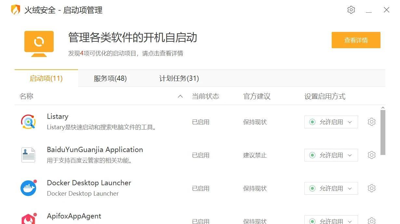400x224 pixels.
Task: Expand 允许启用 dropdown for Listary
Action: point(350,122)
